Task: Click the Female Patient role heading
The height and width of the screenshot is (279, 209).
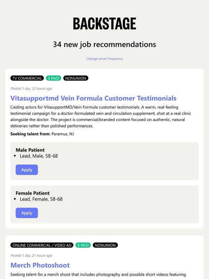Action: click(x=32, y=193)
